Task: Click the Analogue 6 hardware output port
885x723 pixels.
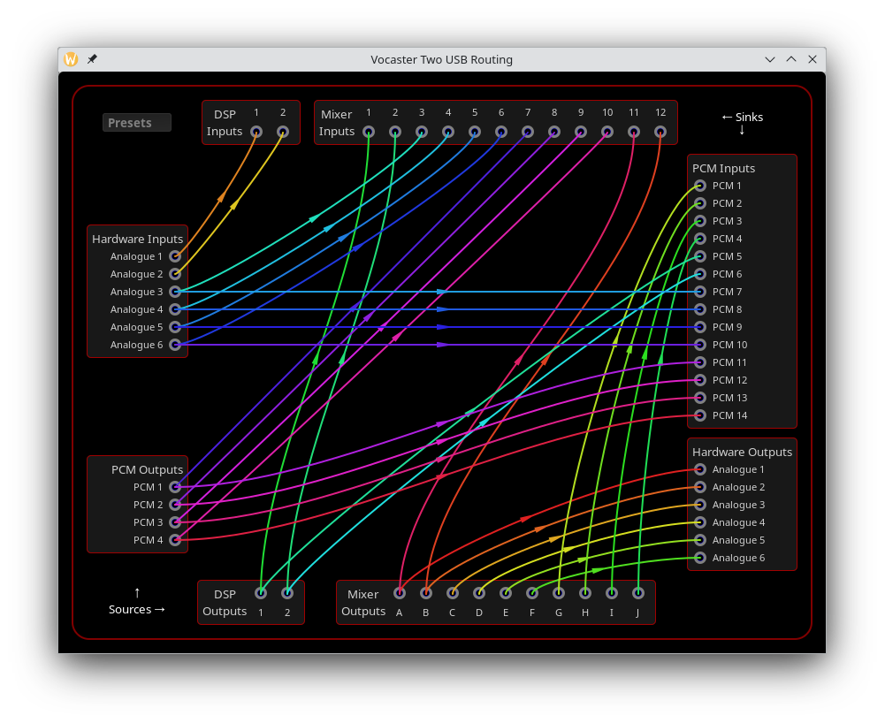Action: coord(699,558)
